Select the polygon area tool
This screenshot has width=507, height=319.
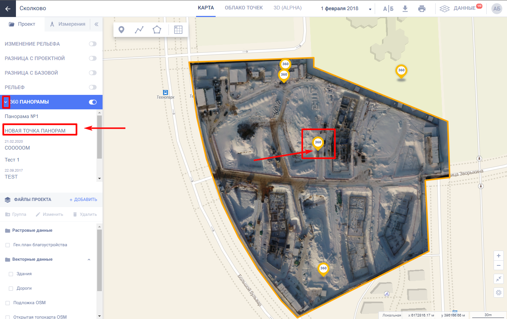157,30
